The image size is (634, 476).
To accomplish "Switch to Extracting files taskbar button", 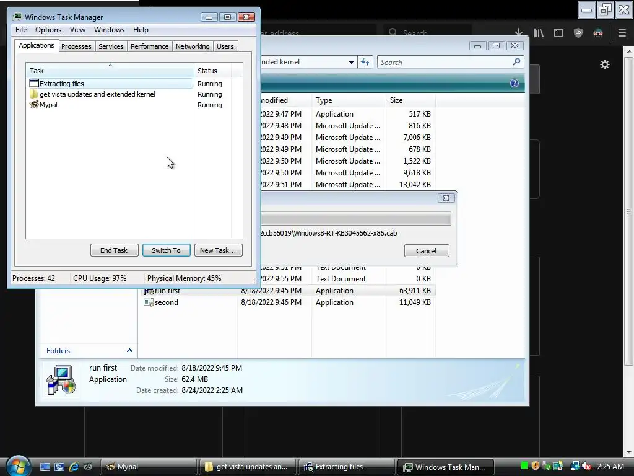I will [346, 467].
